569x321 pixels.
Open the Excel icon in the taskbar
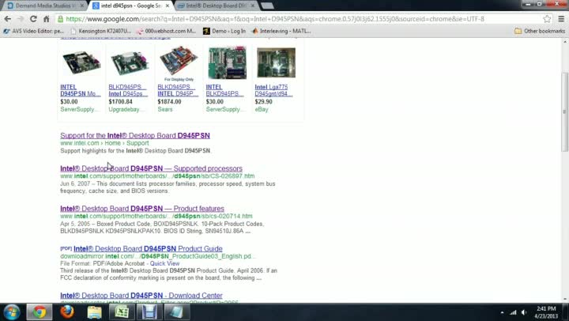click(122, 312)
